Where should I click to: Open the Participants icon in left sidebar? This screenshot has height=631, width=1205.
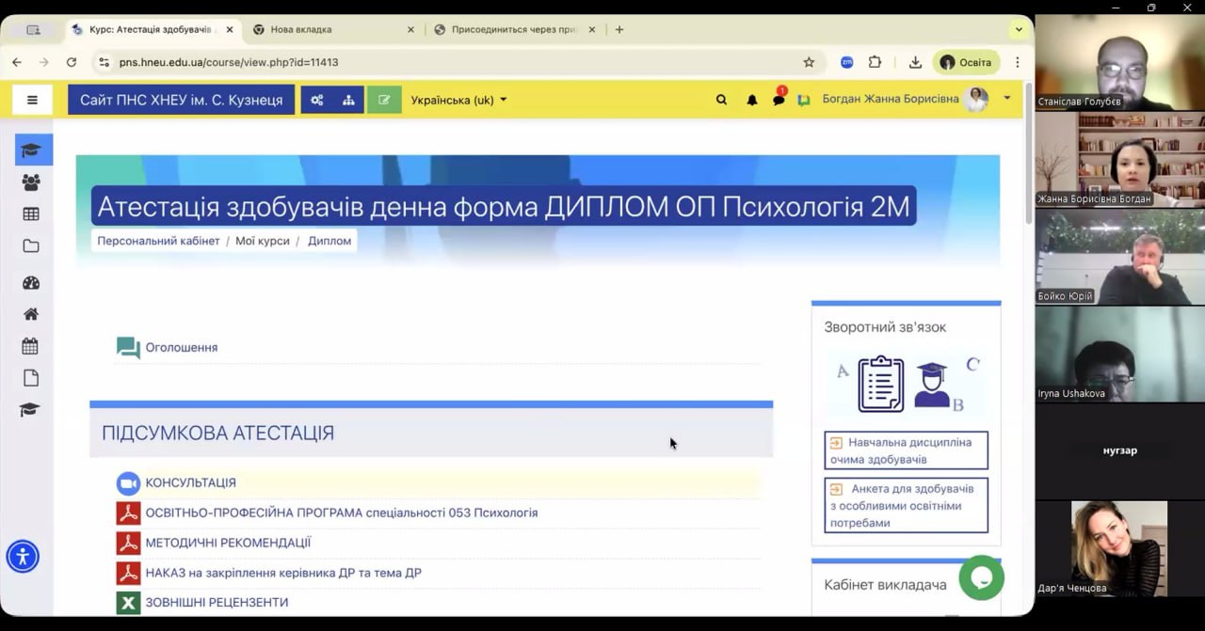[x=31, y=182]
